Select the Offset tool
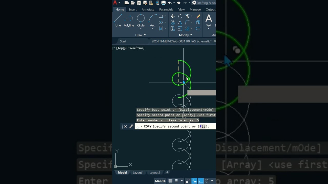Viewport: 328px width, 184px height. click(198, 28)
